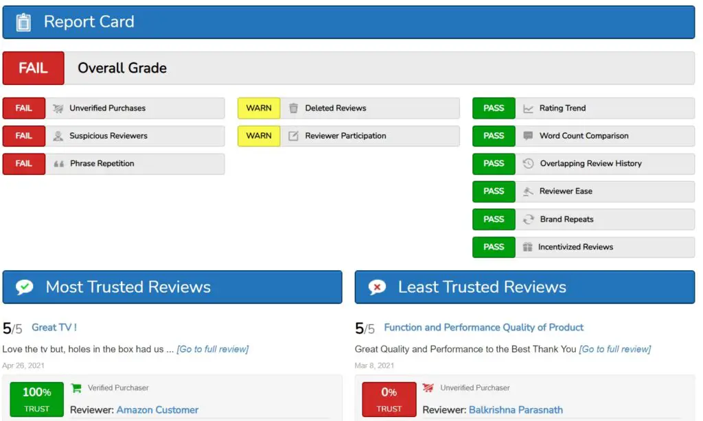Select the Brand Repeats label text

(x=566, y=219)
